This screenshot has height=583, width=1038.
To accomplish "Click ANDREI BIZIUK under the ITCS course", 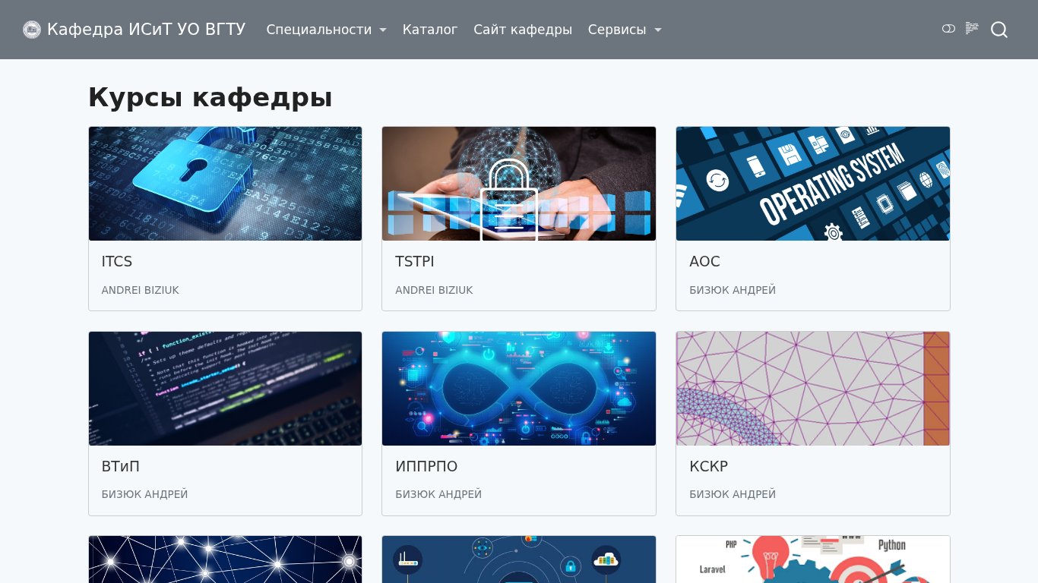I will click(141, 290).
